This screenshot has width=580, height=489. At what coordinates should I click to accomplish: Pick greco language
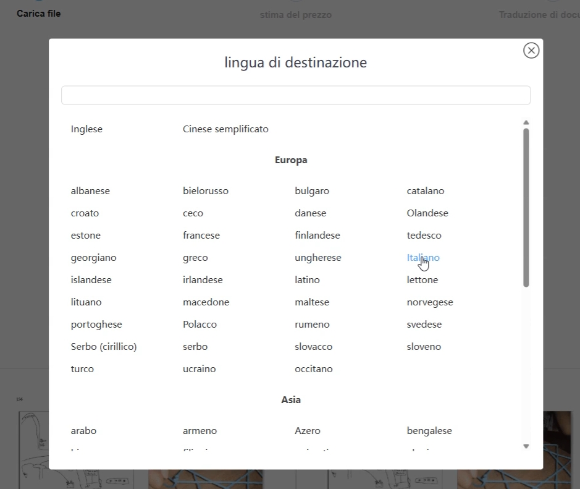pos(195,258)
